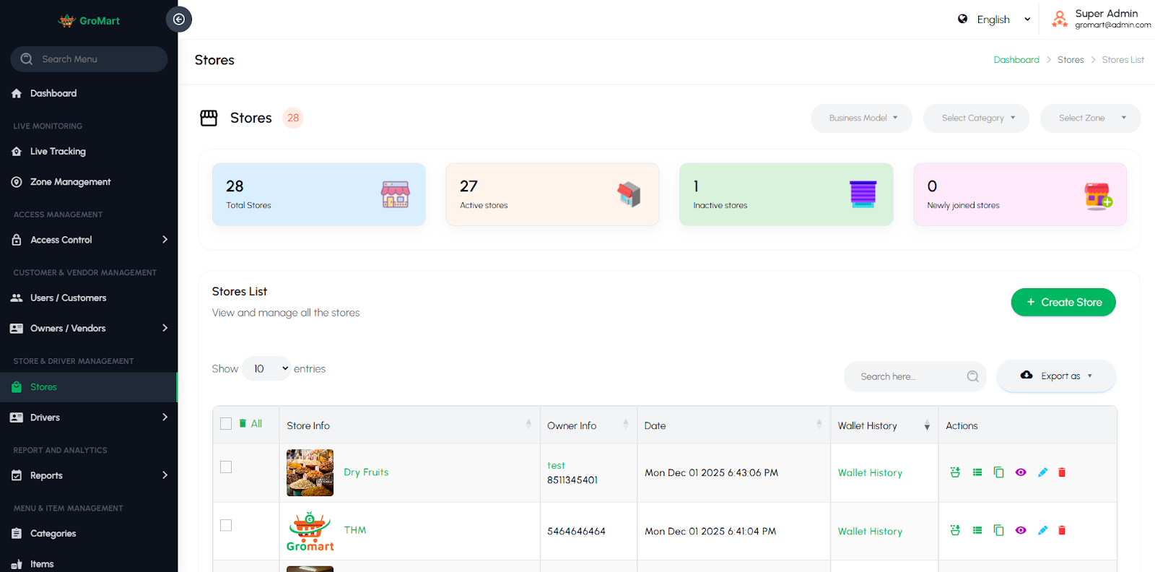Expand the Export as dropdown
The height and width of the screenshot is (572, 1155).
pyautogui.click(x=1057, y=376)
